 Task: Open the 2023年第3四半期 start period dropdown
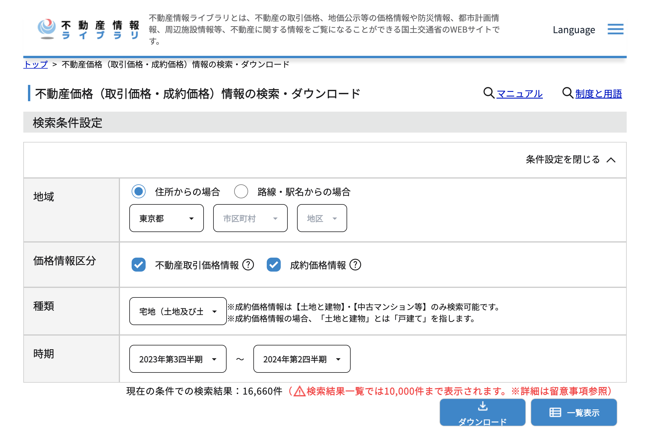(178, 359)
